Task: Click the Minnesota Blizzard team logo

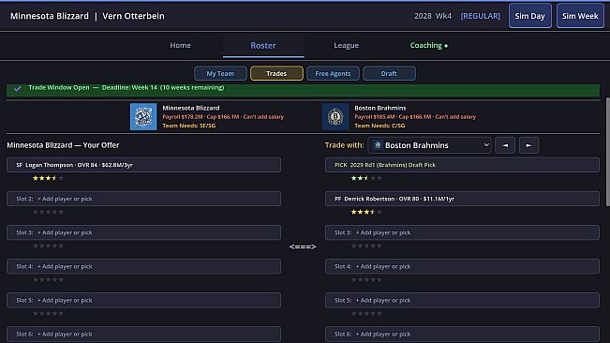Action: [143, 116]
